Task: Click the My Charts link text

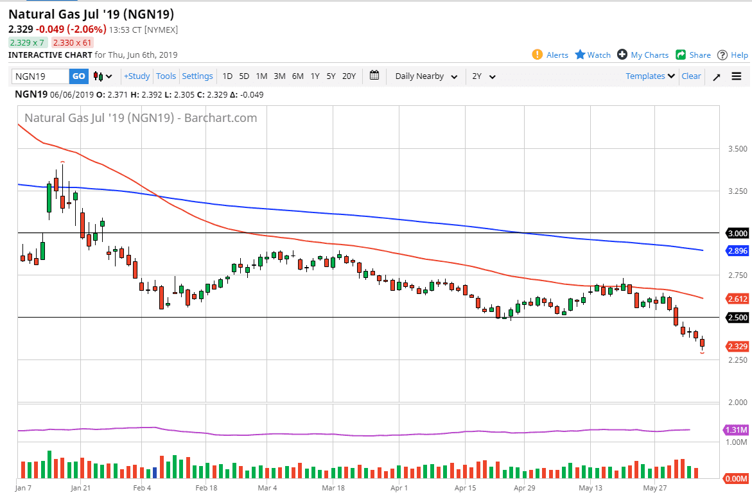Action: pyautogui.click(x=650, y=55)
